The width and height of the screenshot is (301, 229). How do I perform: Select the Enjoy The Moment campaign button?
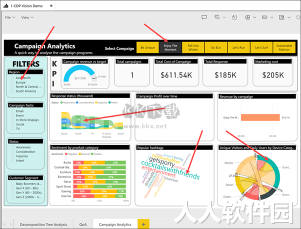coord(170,47)
